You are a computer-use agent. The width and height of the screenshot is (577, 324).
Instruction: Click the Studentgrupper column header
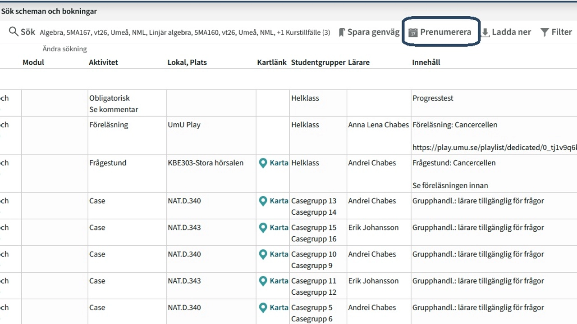(318, 63)
